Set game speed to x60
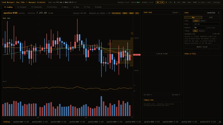223x125 pixels. click(x=177, y=2)
